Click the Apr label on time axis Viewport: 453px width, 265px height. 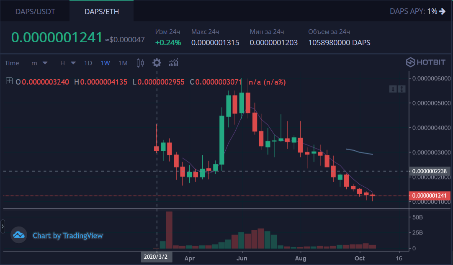click(x=190, y=258)
